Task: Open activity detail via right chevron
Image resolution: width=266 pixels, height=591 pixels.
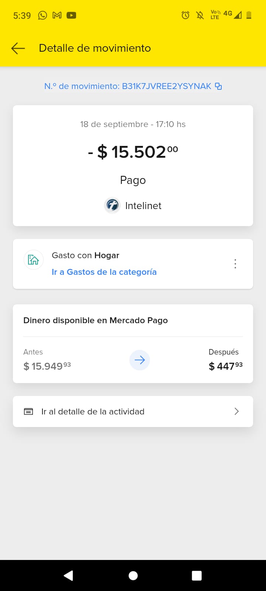Action: pos(237,411)
